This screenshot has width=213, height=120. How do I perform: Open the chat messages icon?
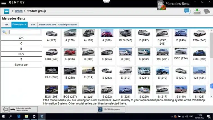click(187, 11)
